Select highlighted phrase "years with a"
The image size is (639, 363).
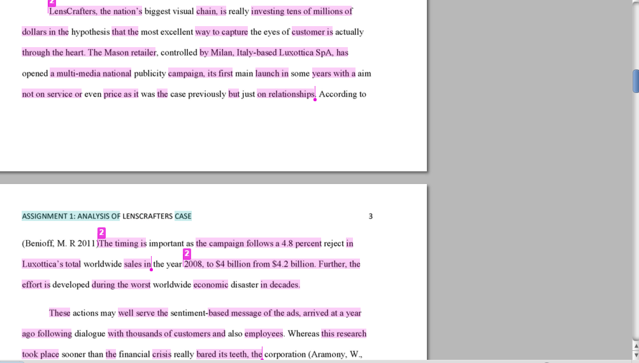[334, 73]
